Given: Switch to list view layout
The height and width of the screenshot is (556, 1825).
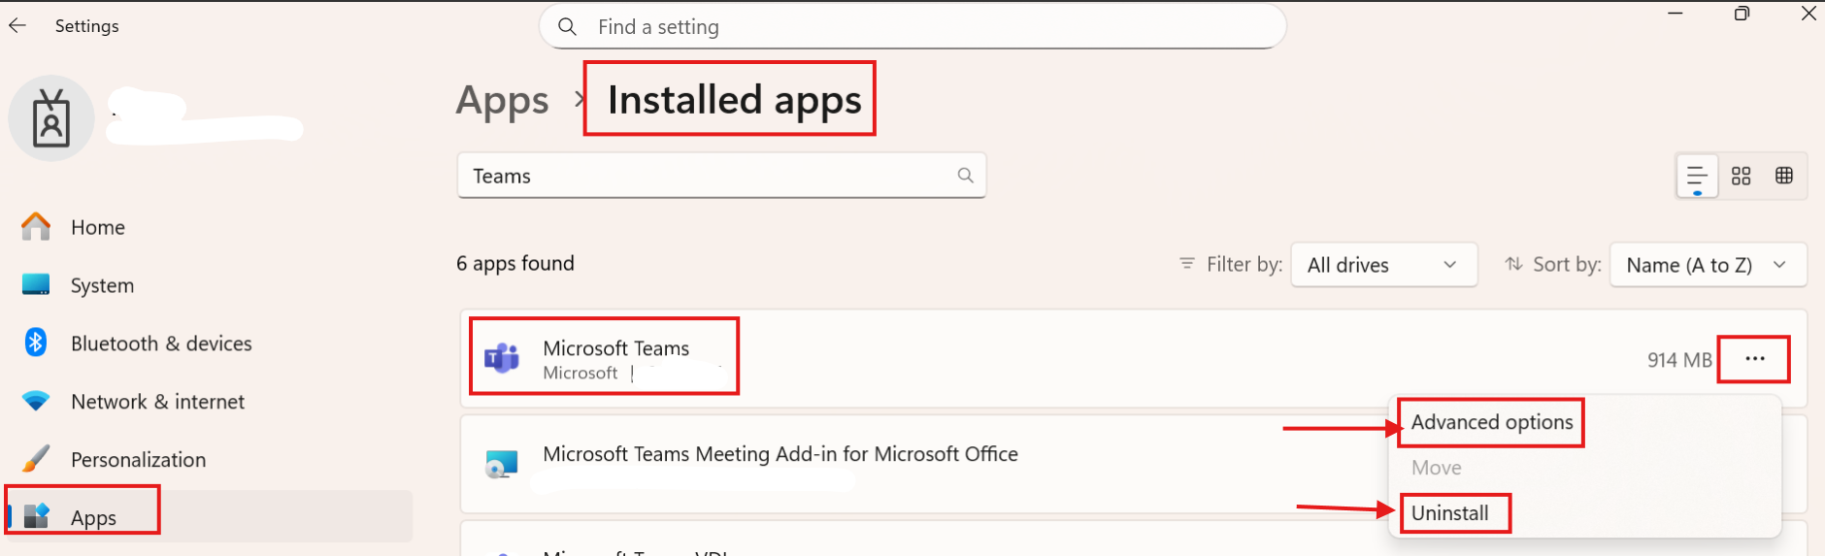Looking at the screenshot, I should pyautogui.click(x=1697, y=177).
